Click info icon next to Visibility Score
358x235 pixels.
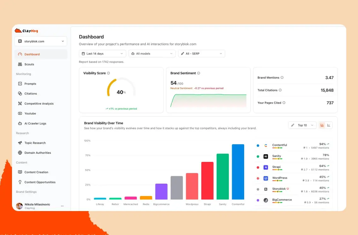109,73
